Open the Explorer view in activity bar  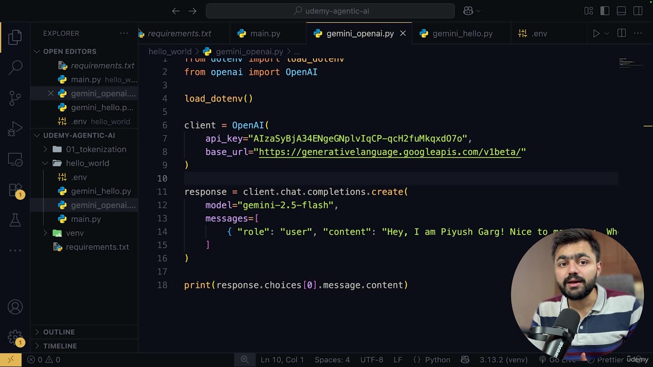coord(15,37)
